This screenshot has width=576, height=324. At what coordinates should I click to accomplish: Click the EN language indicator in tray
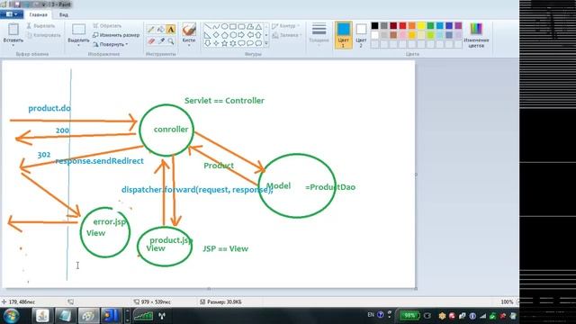pos(371,315)
